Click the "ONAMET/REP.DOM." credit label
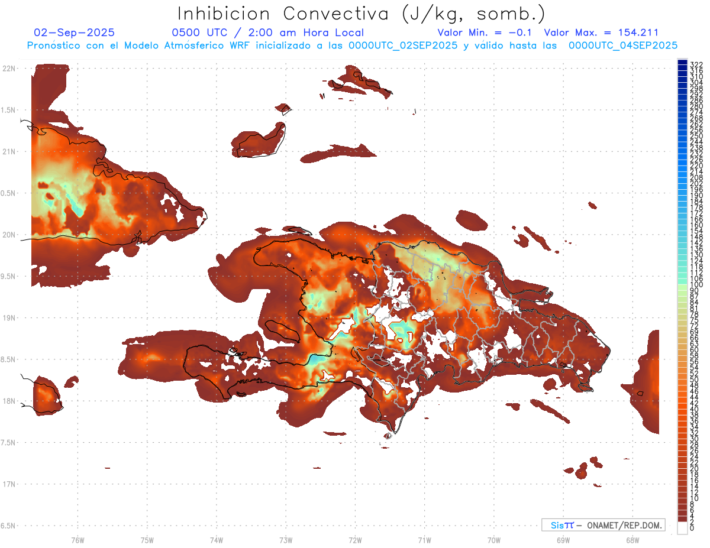This screenshot has height=548, width=710. click(625, 525)
